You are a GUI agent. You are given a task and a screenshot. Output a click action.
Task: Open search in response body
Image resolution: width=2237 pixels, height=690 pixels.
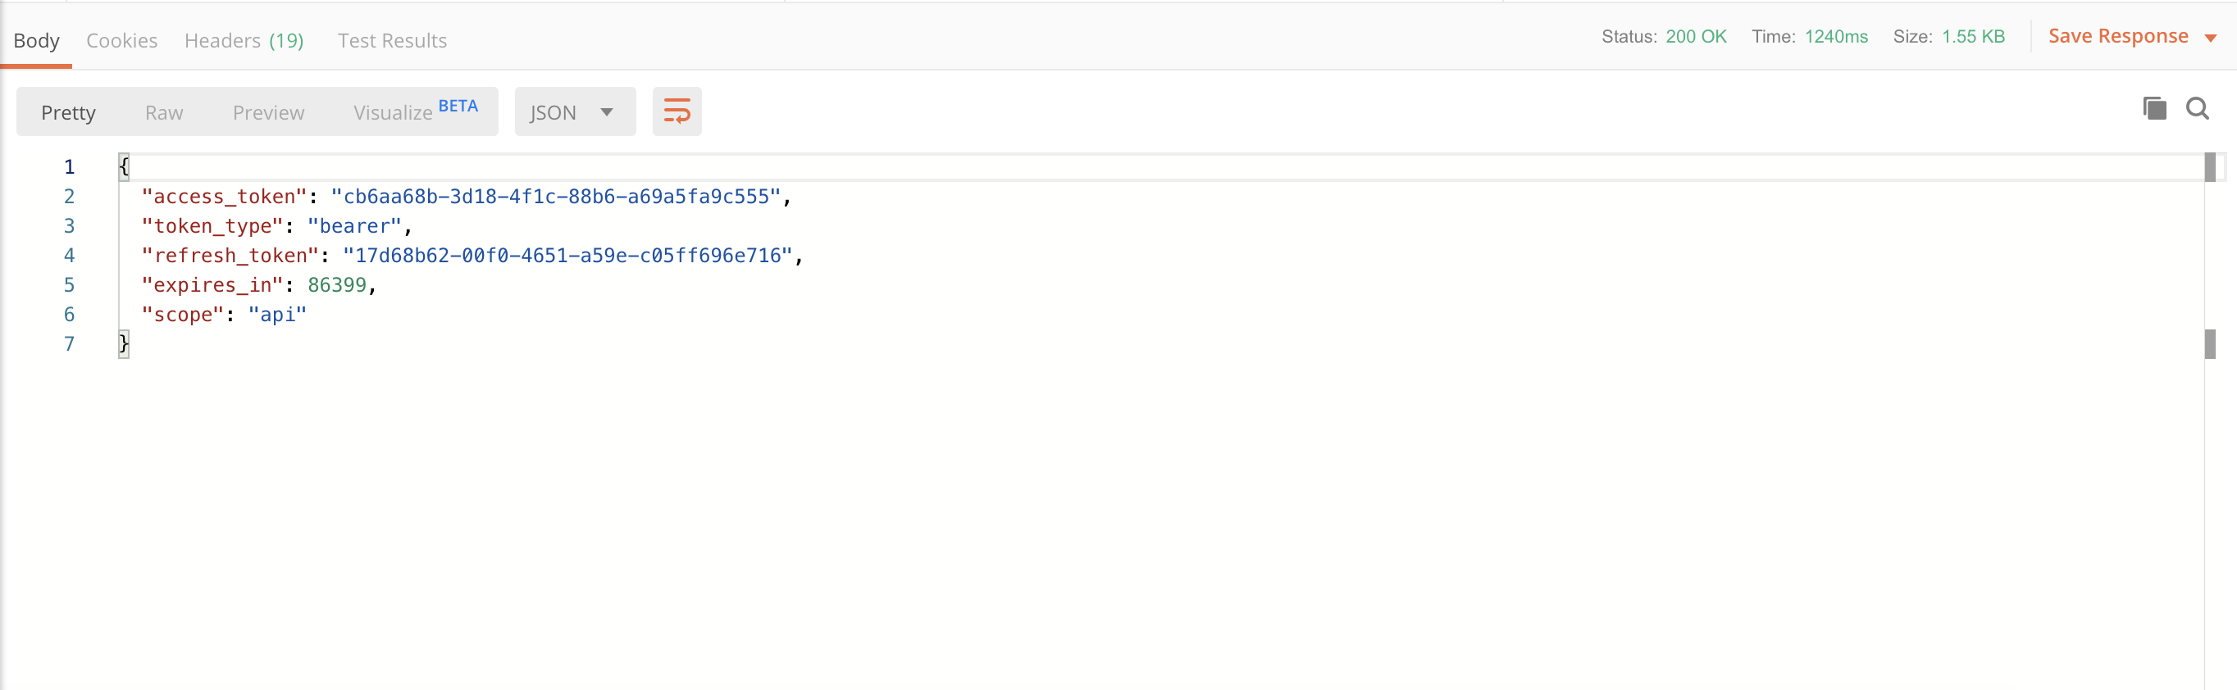(x=2198, y=108)
